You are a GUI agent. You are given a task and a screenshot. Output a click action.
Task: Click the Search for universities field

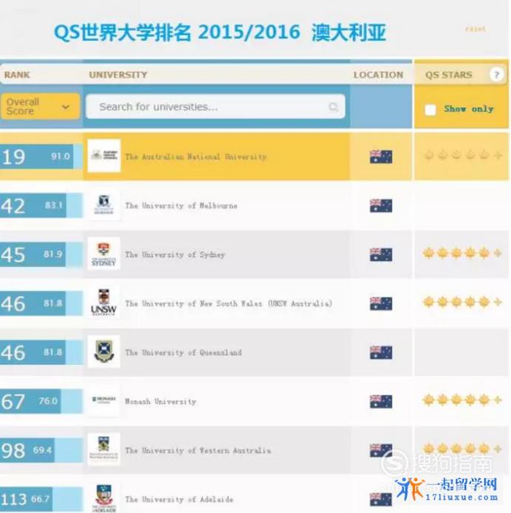[x=215, y=106]
